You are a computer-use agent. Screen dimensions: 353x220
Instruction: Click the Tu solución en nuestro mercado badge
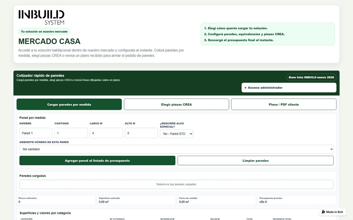(44, 32)
